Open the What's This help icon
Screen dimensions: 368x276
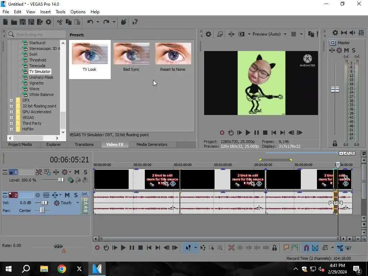(135, 22)
